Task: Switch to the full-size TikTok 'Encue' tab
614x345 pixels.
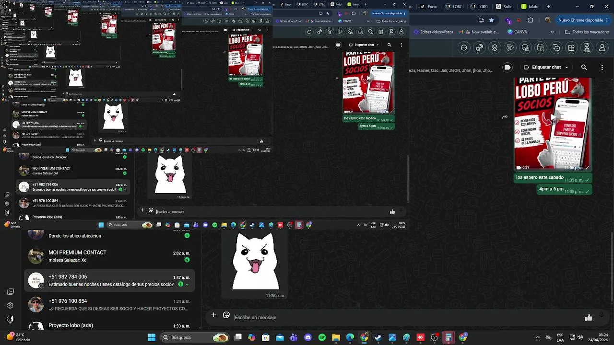Action: pyautogui.click(x=430, y=7)
